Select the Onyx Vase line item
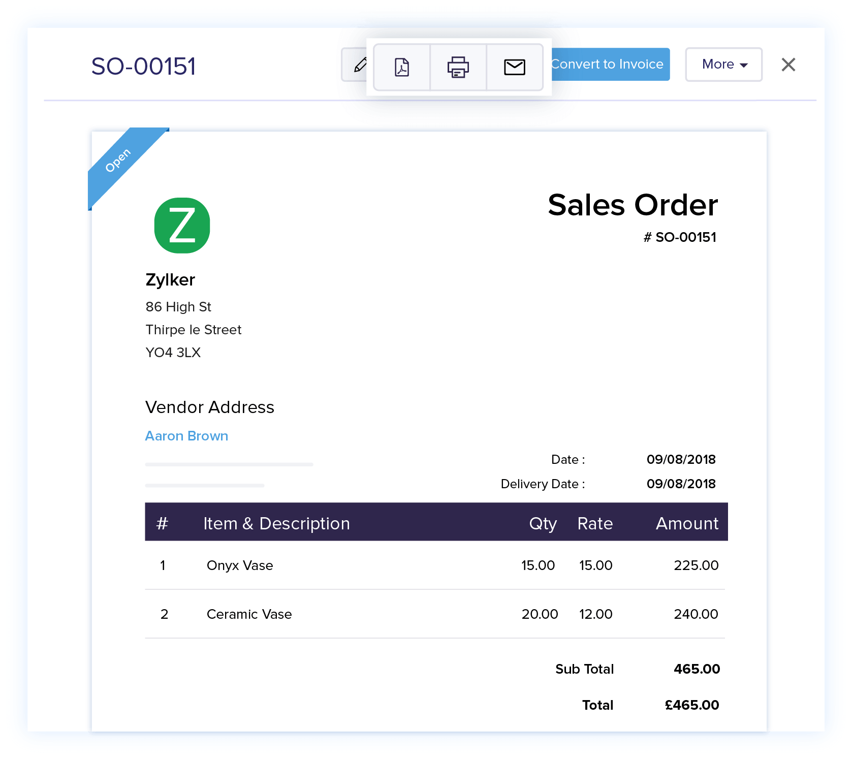 (x=240, y=565)
